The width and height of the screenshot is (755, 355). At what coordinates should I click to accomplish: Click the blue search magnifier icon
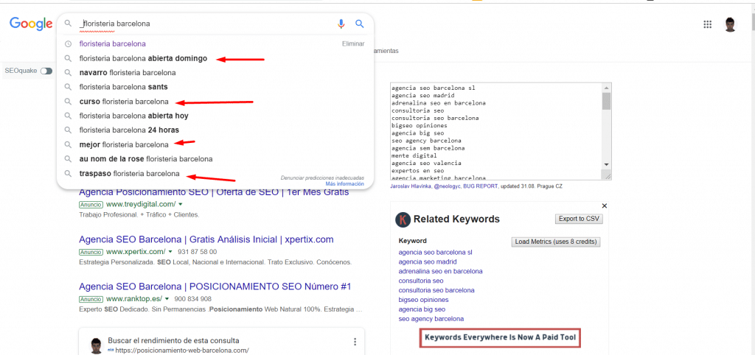pyautogui.click(x=360, y=24)
